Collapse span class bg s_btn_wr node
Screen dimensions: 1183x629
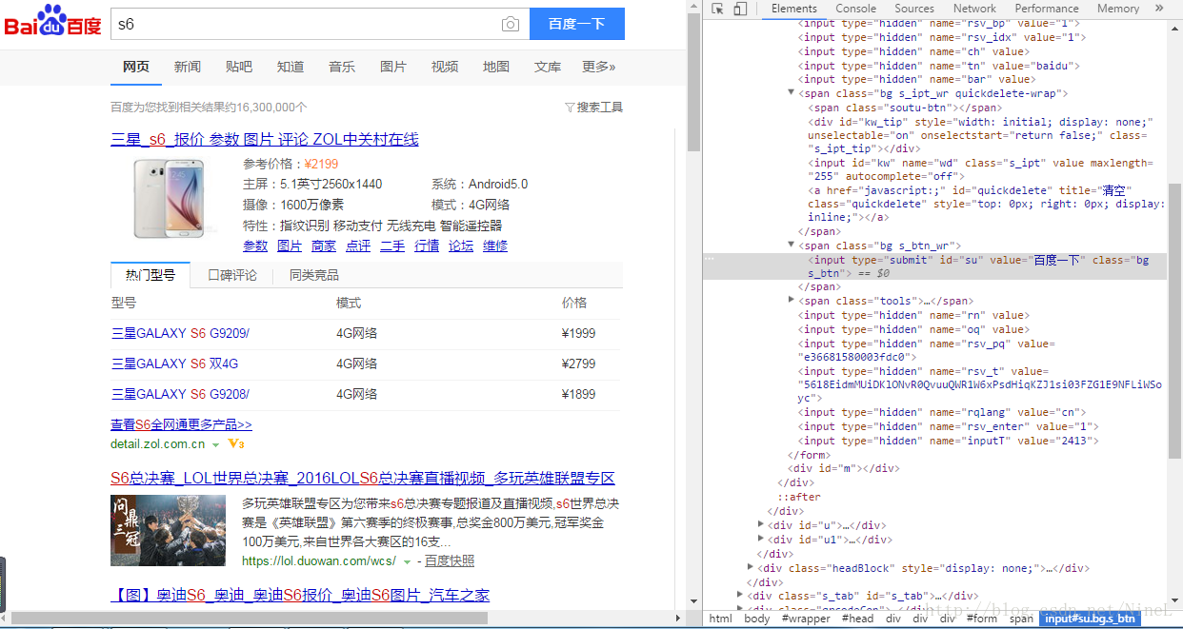pyautogui.click(x=792, y=245)
